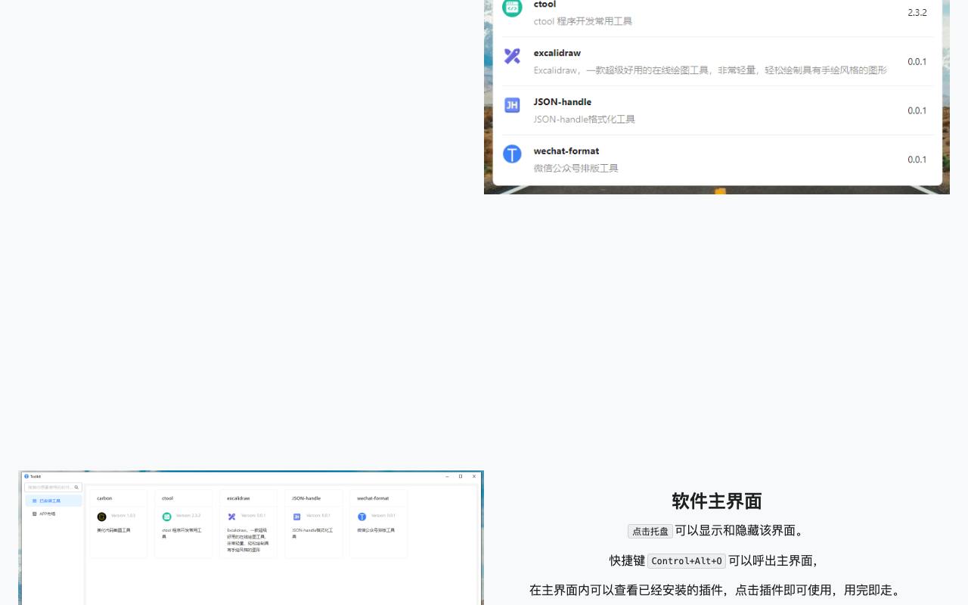Click the ctool icon in the top plugin list
The width and height of the screenshot is (968, 605).
[x=512, y=8]
